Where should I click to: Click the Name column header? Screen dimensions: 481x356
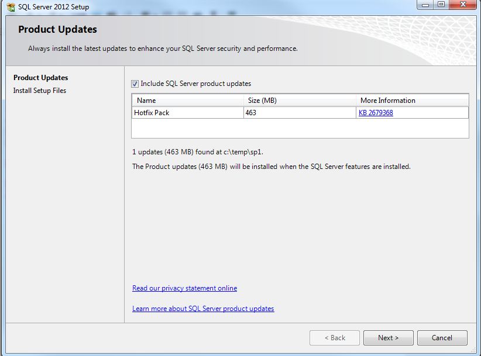(x=188, y=101)
